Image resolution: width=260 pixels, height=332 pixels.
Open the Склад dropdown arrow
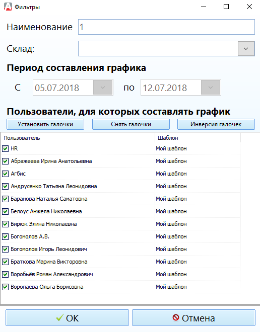[x=246, y=49]
